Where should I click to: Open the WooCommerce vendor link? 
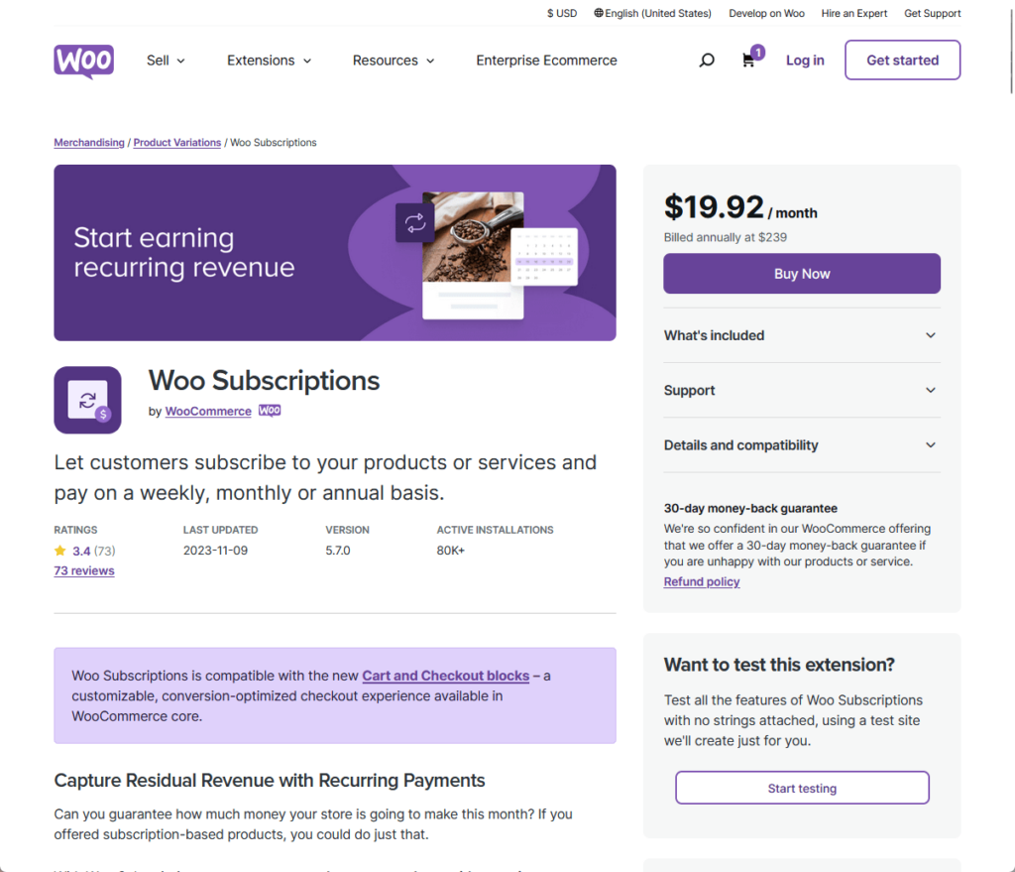[x=208, y=412]
